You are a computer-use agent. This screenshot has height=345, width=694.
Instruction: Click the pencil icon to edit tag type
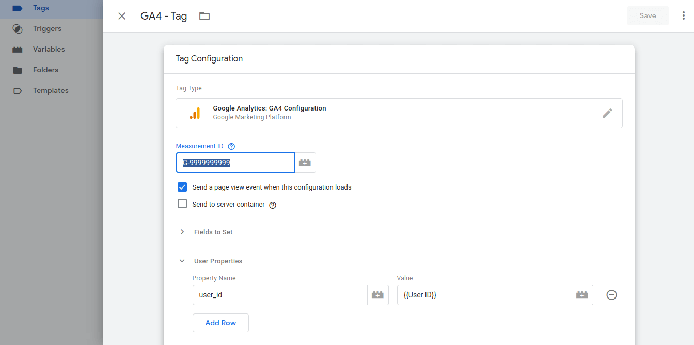[607, 113]
